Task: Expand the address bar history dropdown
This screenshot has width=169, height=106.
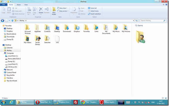Action: [134, 20]
